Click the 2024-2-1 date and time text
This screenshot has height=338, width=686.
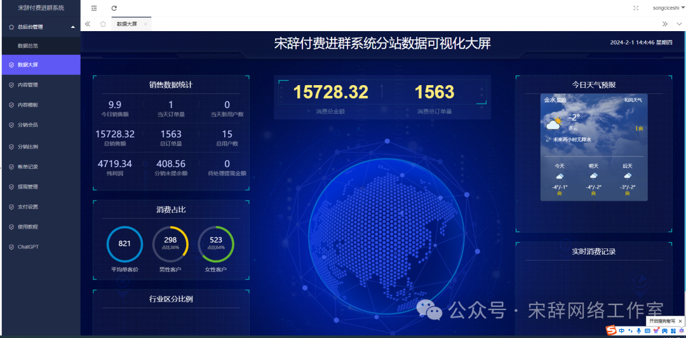(641, 43)
